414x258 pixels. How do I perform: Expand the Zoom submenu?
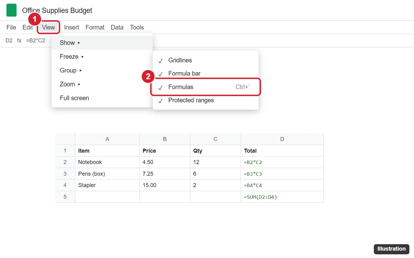(x=102, y=84)
